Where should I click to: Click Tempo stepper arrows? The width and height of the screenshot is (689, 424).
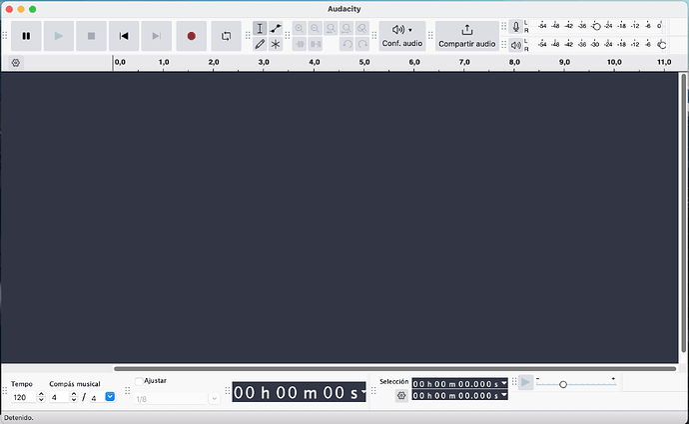pyautogui.click(x=41, y=397)
